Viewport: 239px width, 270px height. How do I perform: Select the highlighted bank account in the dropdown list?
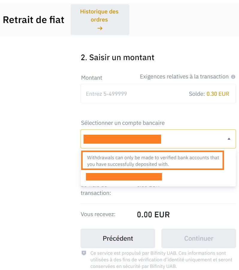click(x=124, y=177)
